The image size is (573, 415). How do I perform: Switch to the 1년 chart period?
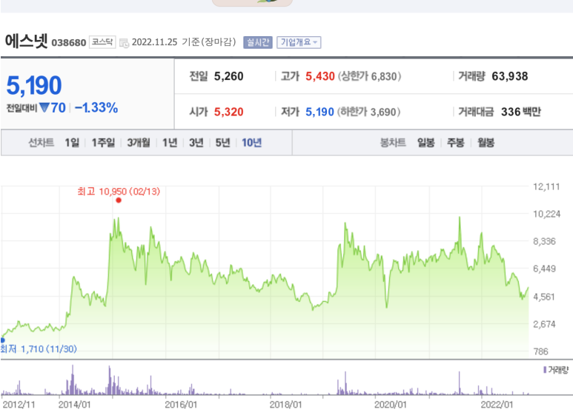tap(170, 143)
